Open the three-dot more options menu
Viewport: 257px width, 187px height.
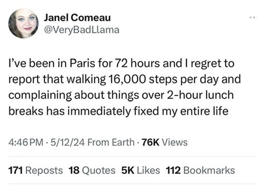click(x=253, y=18)
